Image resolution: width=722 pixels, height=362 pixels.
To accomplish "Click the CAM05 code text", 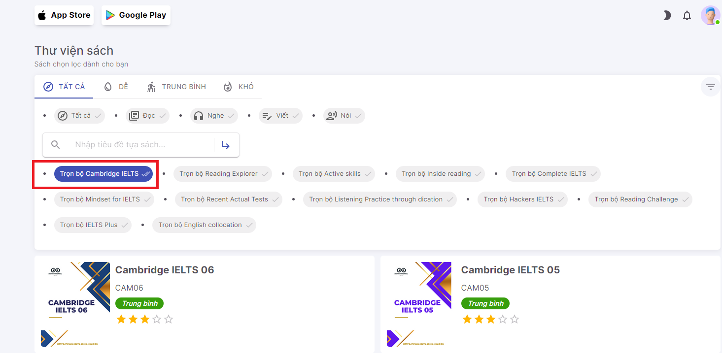I will (475, 288).
